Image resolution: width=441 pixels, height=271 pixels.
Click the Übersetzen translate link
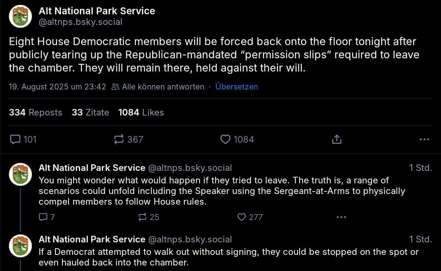pos(237,87)
